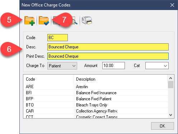Click the Amount field showing 10.00
Viewport: 178px width, 134px height.
(x=113, y=66)
